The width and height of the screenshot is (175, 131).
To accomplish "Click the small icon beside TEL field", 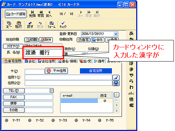I will (52, 91).
